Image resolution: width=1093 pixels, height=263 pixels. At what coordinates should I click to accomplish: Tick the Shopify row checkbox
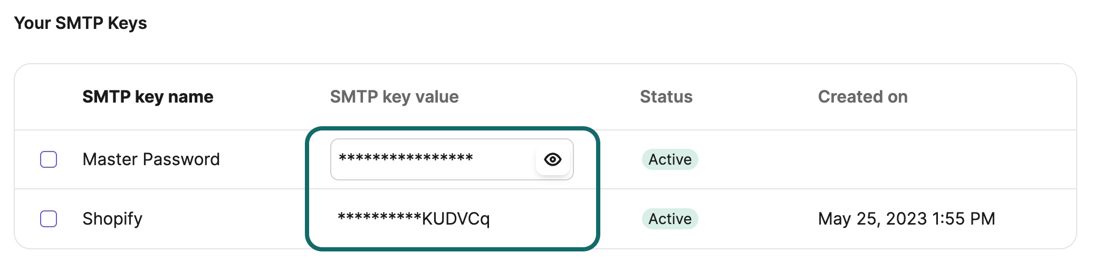49,219
